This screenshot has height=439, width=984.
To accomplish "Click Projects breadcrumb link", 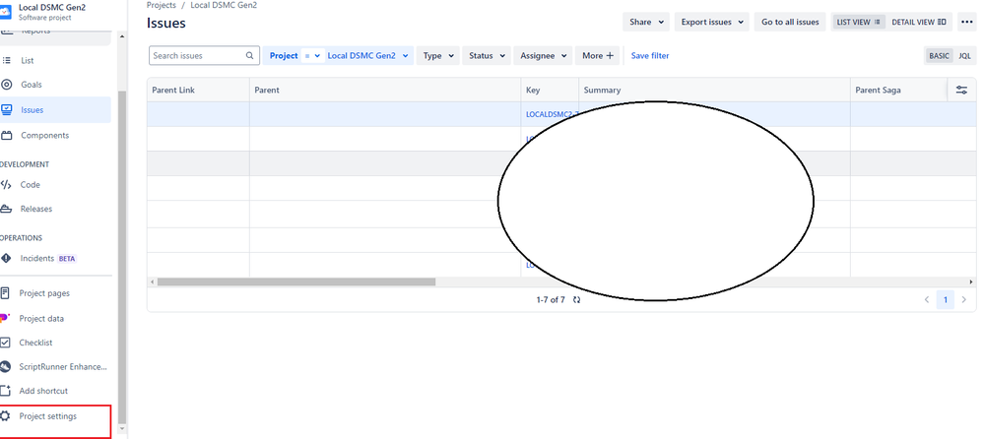I will pos(162,5).
